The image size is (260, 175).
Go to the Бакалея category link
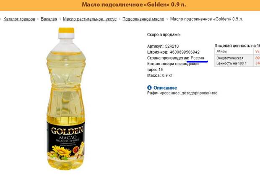pyautogui.click(x=49, y=19)
